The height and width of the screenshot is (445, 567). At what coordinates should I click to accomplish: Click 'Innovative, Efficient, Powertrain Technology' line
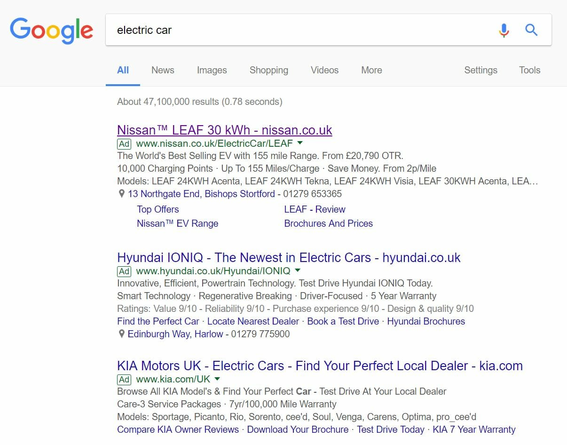pyautogui.click(x=275, y=283)
